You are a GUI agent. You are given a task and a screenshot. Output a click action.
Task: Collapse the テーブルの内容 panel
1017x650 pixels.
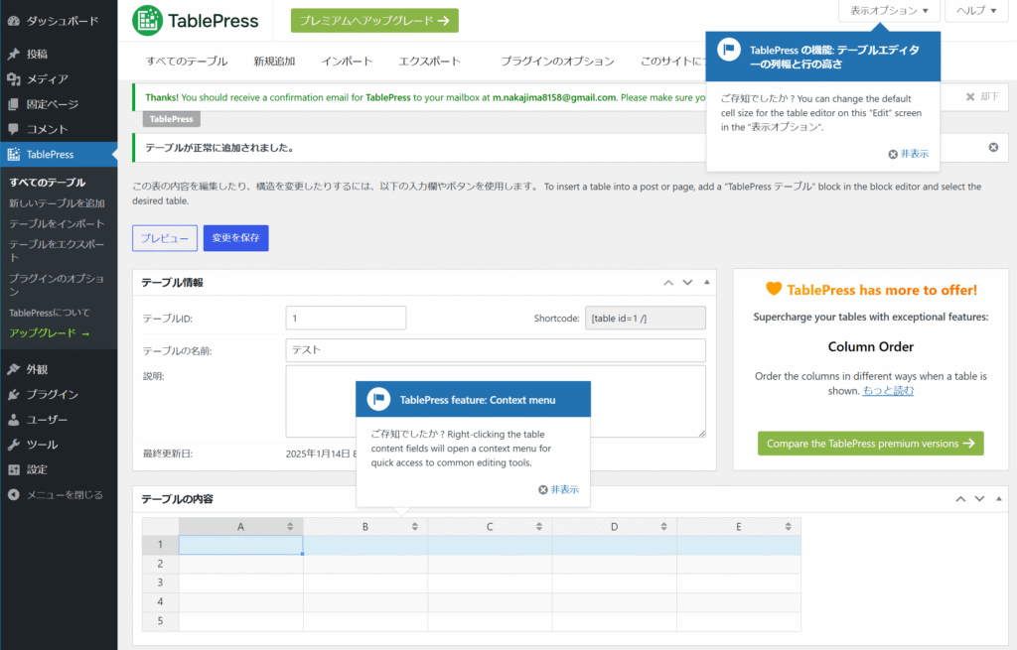point(999,499)
